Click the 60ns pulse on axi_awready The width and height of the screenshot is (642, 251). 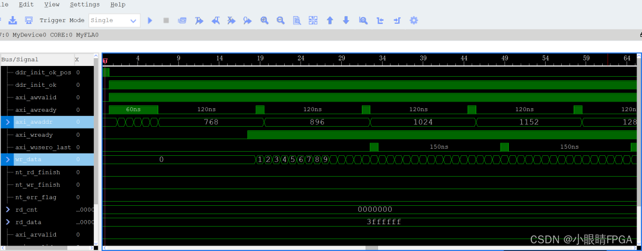[133, 109]
